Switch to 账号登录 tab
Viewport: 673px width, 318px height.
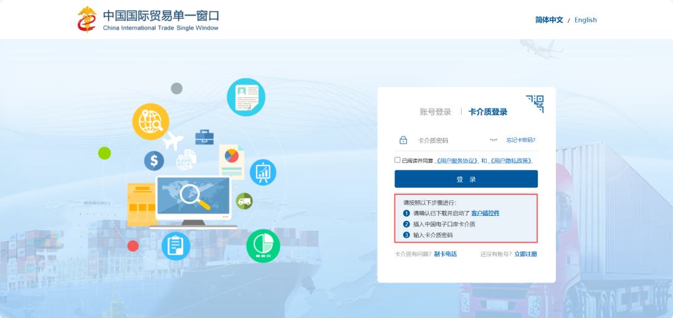(435, 112)
